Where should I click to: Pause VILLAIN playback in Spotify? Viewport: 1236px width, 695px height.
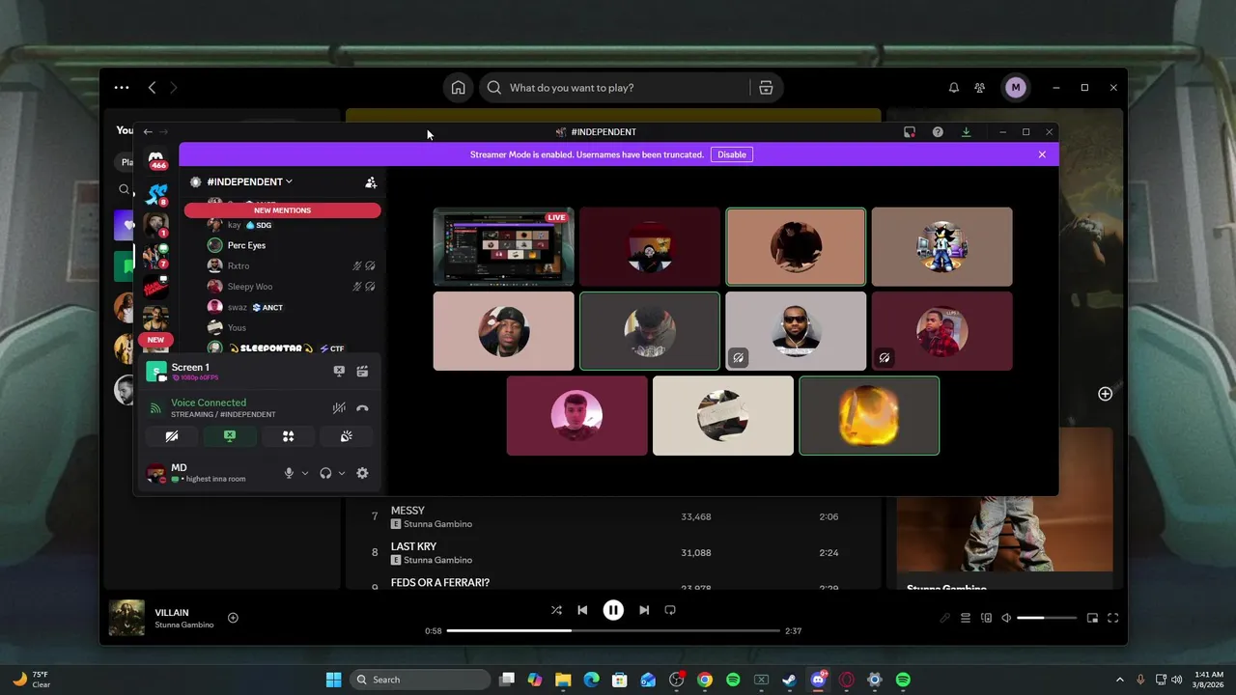tap(613, 610)
